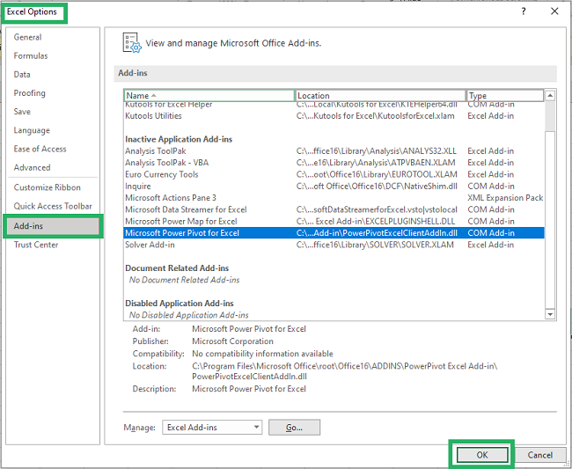Viewport: 572px width, 469px height.
Task: Sort list by Location column header
Action: coord(379,95)
